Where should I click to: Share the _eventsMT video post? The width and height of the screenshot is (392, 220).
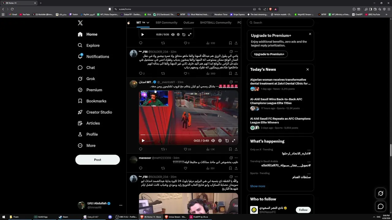[x=236, y=149]
